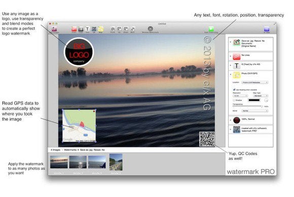Viewport: 294px width, 197px height.
Task: Select the map watermark on canvas
Action: coord(79,125)
